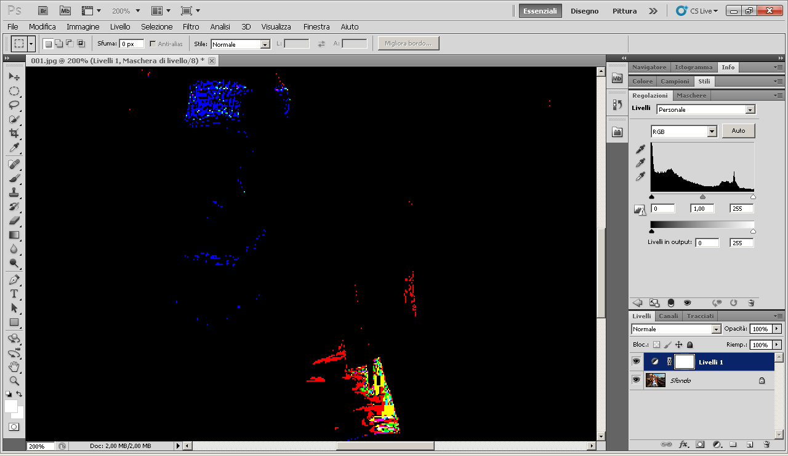Open the layer blend mode dropdown
This screenshot has height=456, width=788.
[676, 329]
